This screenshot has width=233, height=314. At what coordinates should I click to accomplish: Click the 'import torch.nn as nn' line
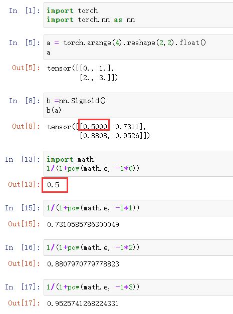pos(91,20)
